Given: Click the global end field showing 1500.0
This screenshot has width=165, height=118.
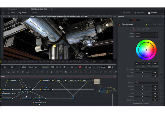Looking at the screenshot, I should click(x=31, y=67).
